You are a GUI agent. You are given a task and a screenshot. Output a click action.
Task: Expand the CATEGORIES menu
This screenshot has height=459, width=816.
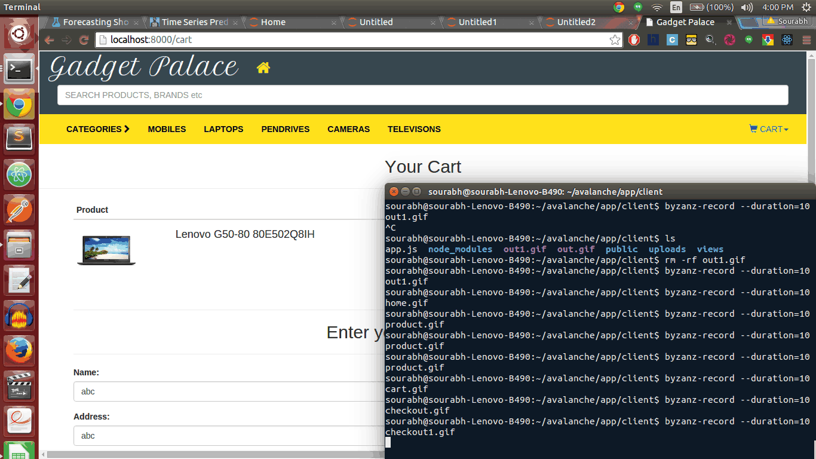coord(98,129)
